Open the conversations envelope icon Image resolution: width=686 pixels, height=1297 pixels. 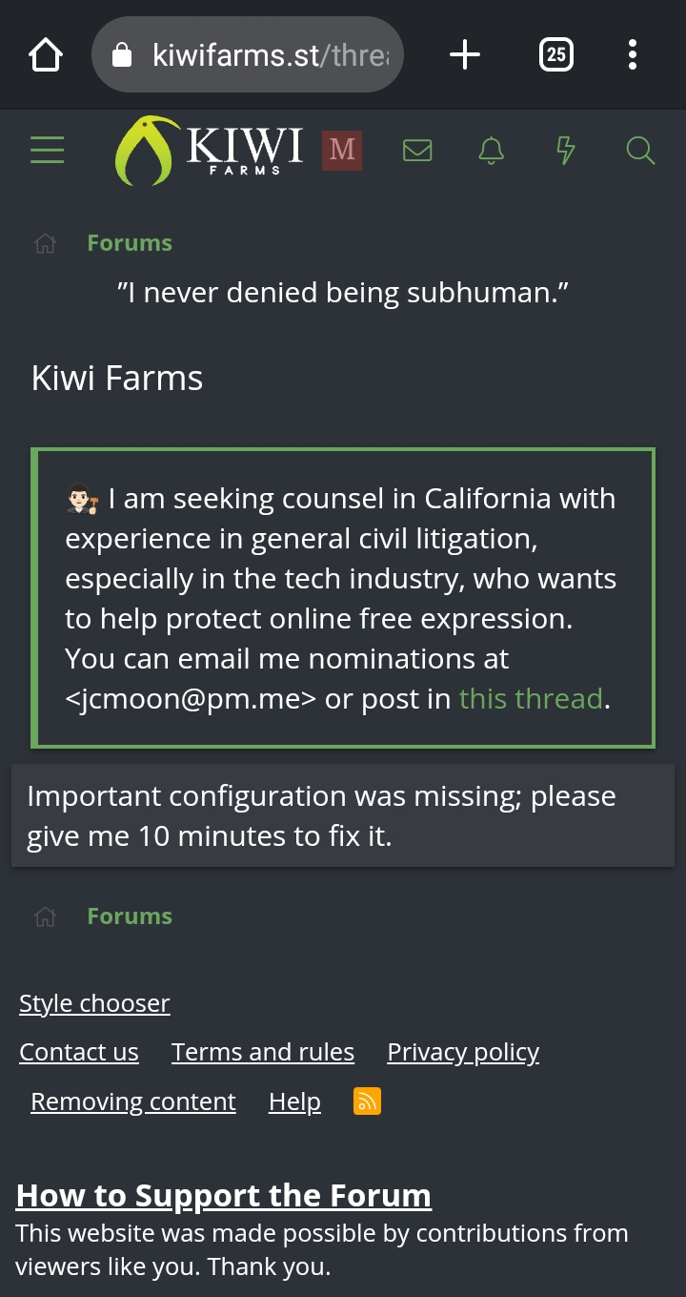(417, 150)
